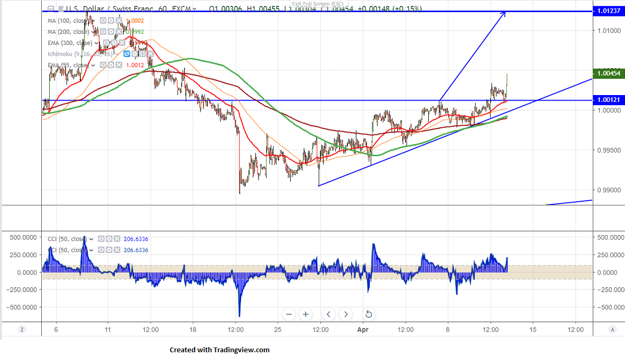
Task: Click the green 1.00454 current price label
Action: click(609, 73)
